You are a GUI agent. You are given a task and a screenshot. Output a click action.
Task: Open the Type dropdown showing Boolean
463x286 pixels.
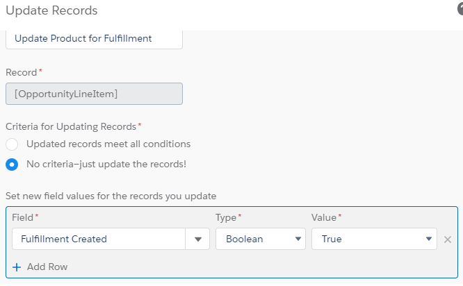261,239
